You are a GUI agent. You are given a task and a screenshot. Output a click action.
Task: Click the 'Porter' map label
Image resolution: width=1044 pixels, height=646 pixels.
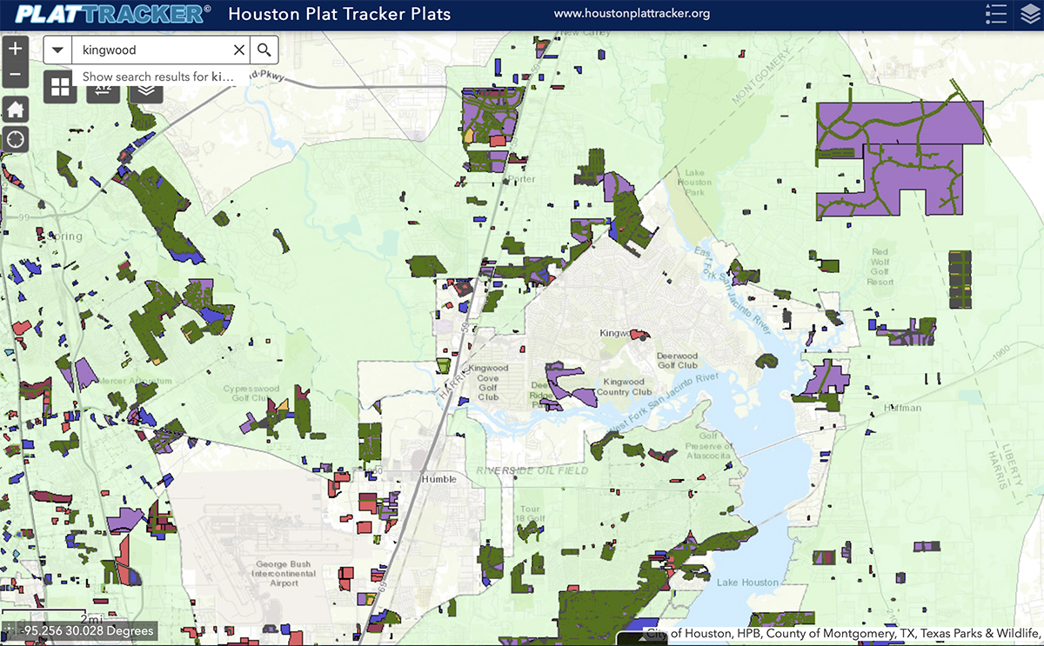522,180
